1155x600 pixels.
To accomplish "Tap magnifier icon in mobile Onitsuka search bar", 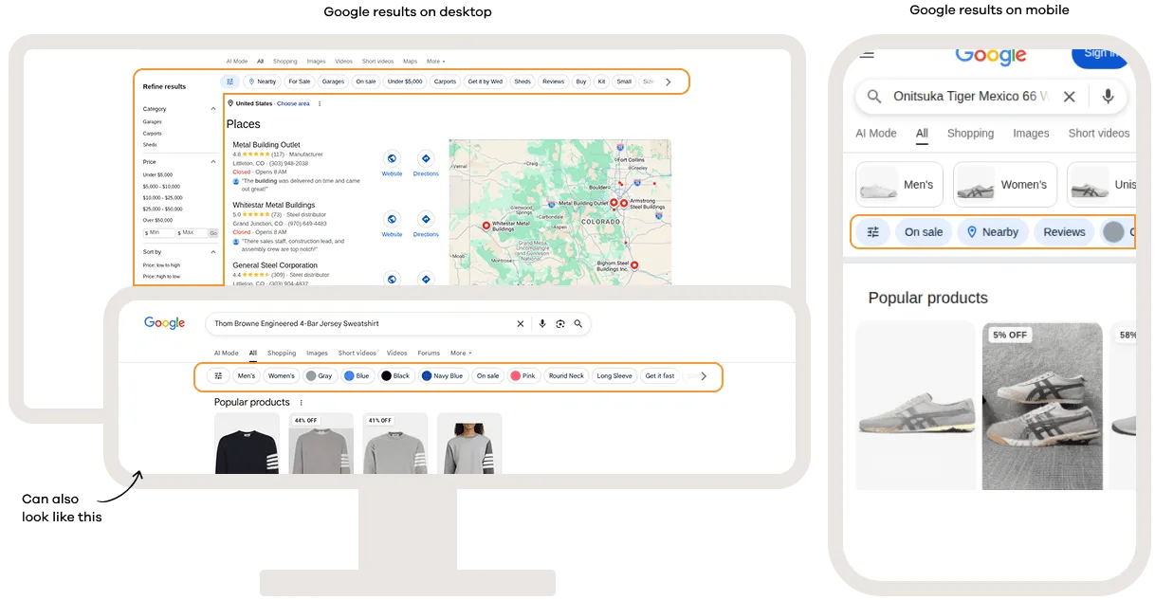I will tap(874, 97).
